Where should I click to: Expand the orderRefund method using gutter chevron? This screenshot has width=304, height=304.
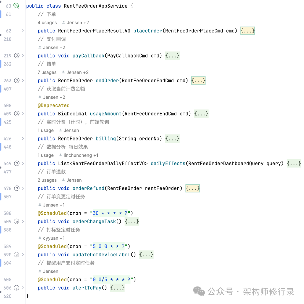coord(23,188)
